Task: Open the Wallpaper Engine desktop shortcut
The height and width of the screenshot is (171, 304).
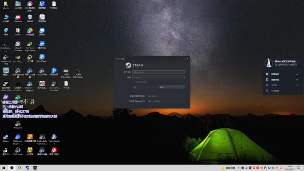Action: click(x=18, y=139)
